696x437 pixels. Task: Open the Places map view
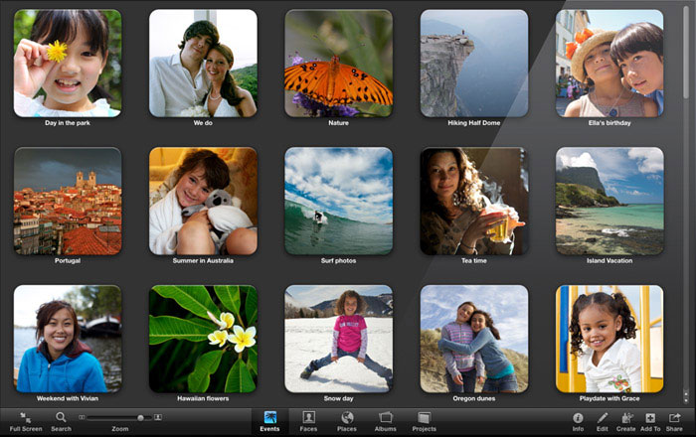(x=347, y=418)
